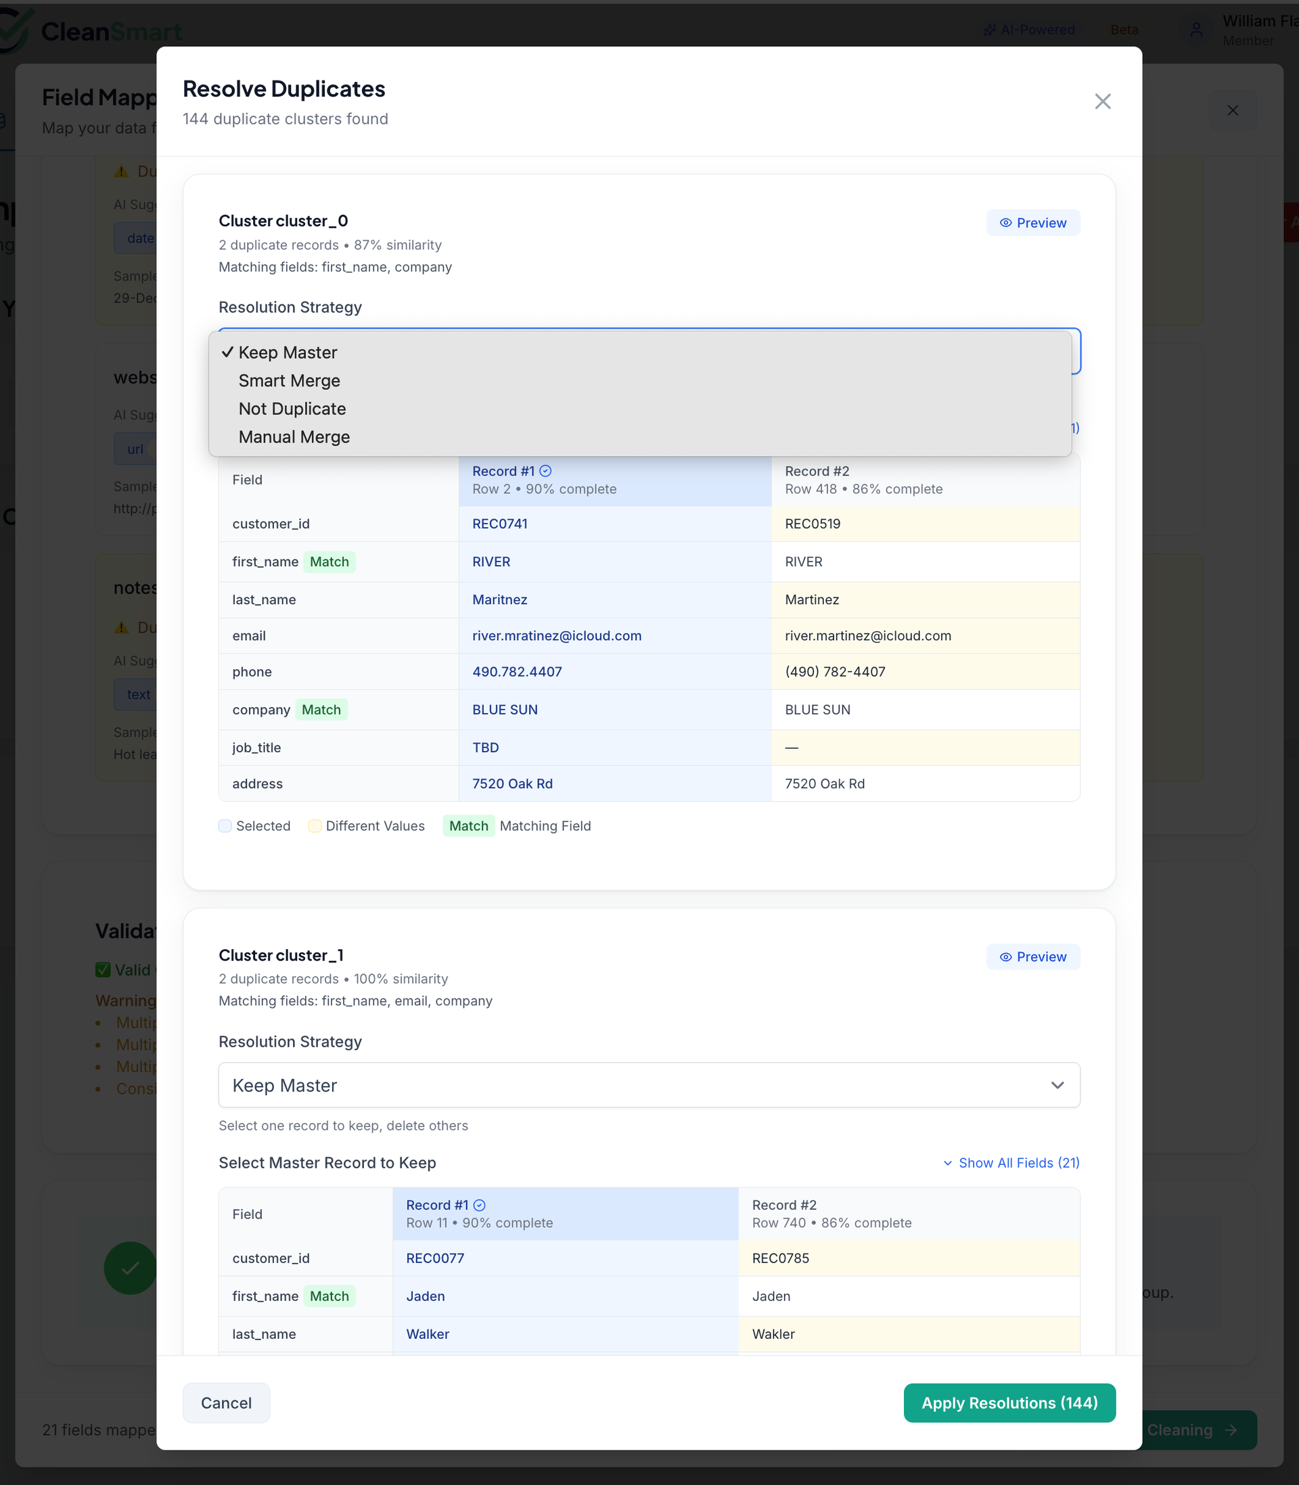Click the Preview eye icon for cluster_1
Viewport: 1299px width, 1485px height.
click(1006, 957)
